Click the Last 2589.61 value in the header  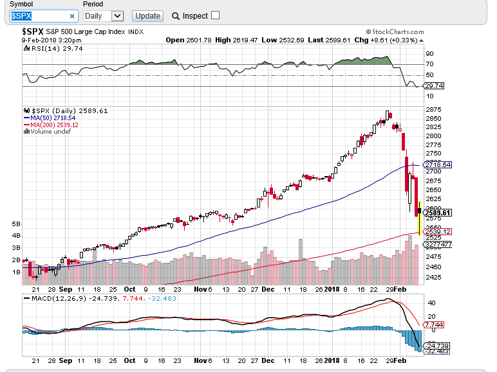coord(329,40)
